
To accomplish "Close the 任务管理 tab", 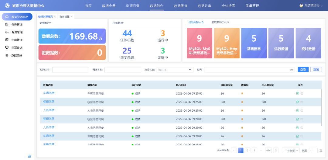I will point(72,17).
